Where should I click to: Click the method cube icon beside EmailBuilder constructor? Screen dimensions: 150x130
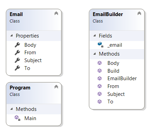coord(100,78)
